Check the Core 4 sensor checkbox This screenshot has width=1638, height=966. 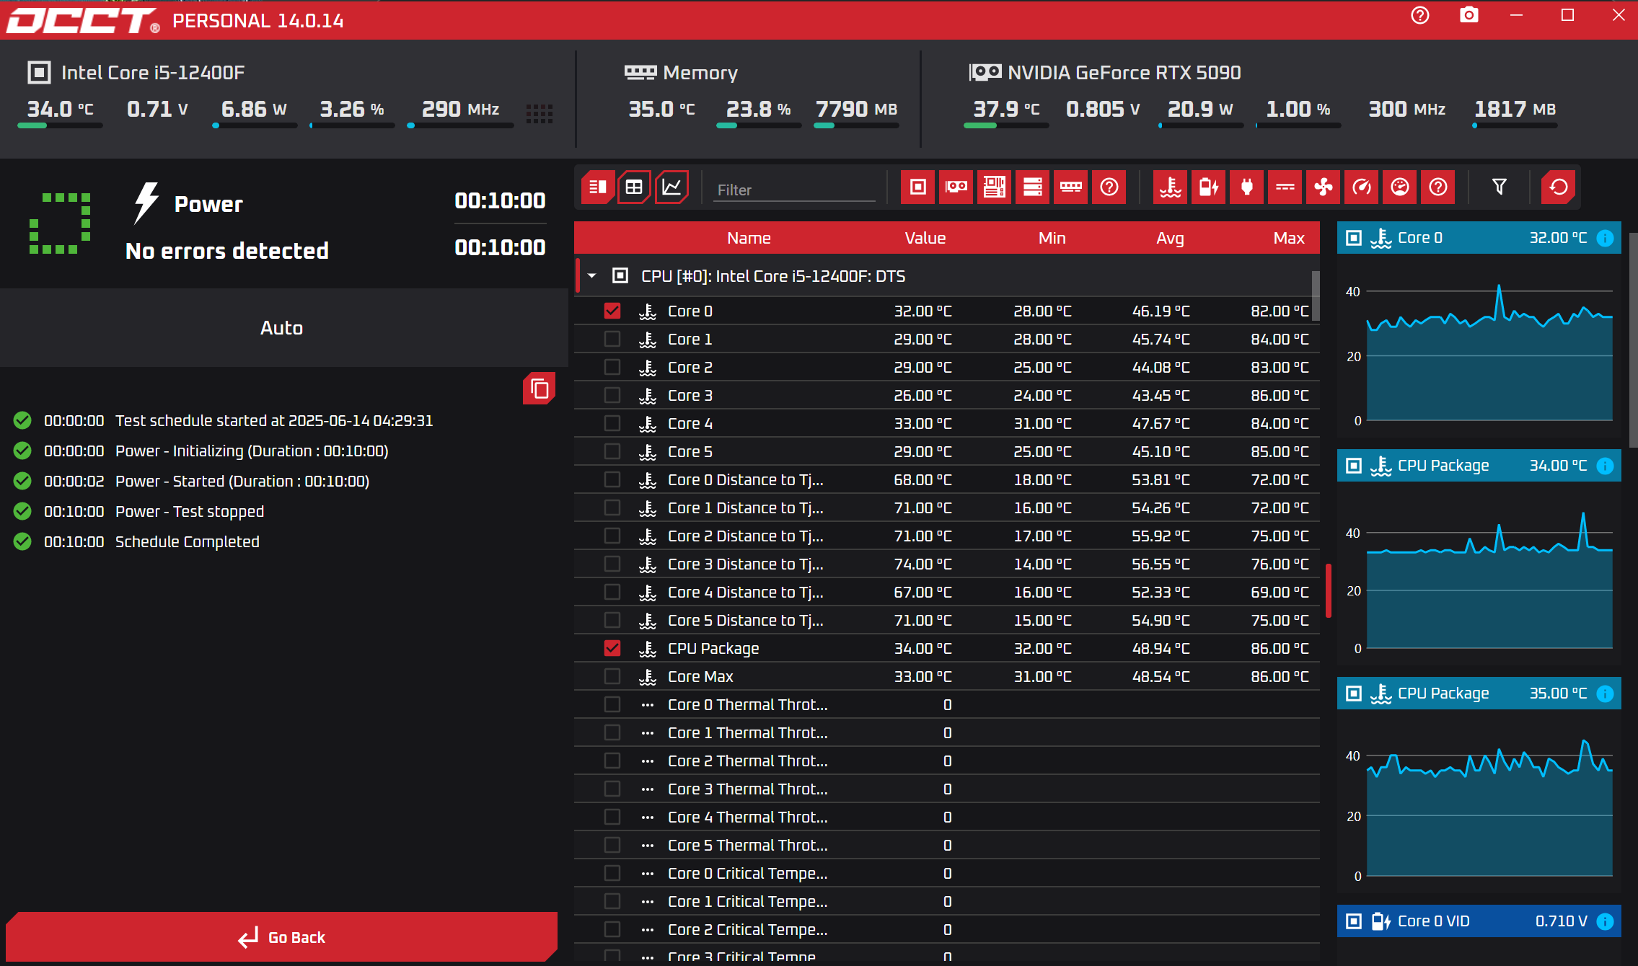(612, 423)
